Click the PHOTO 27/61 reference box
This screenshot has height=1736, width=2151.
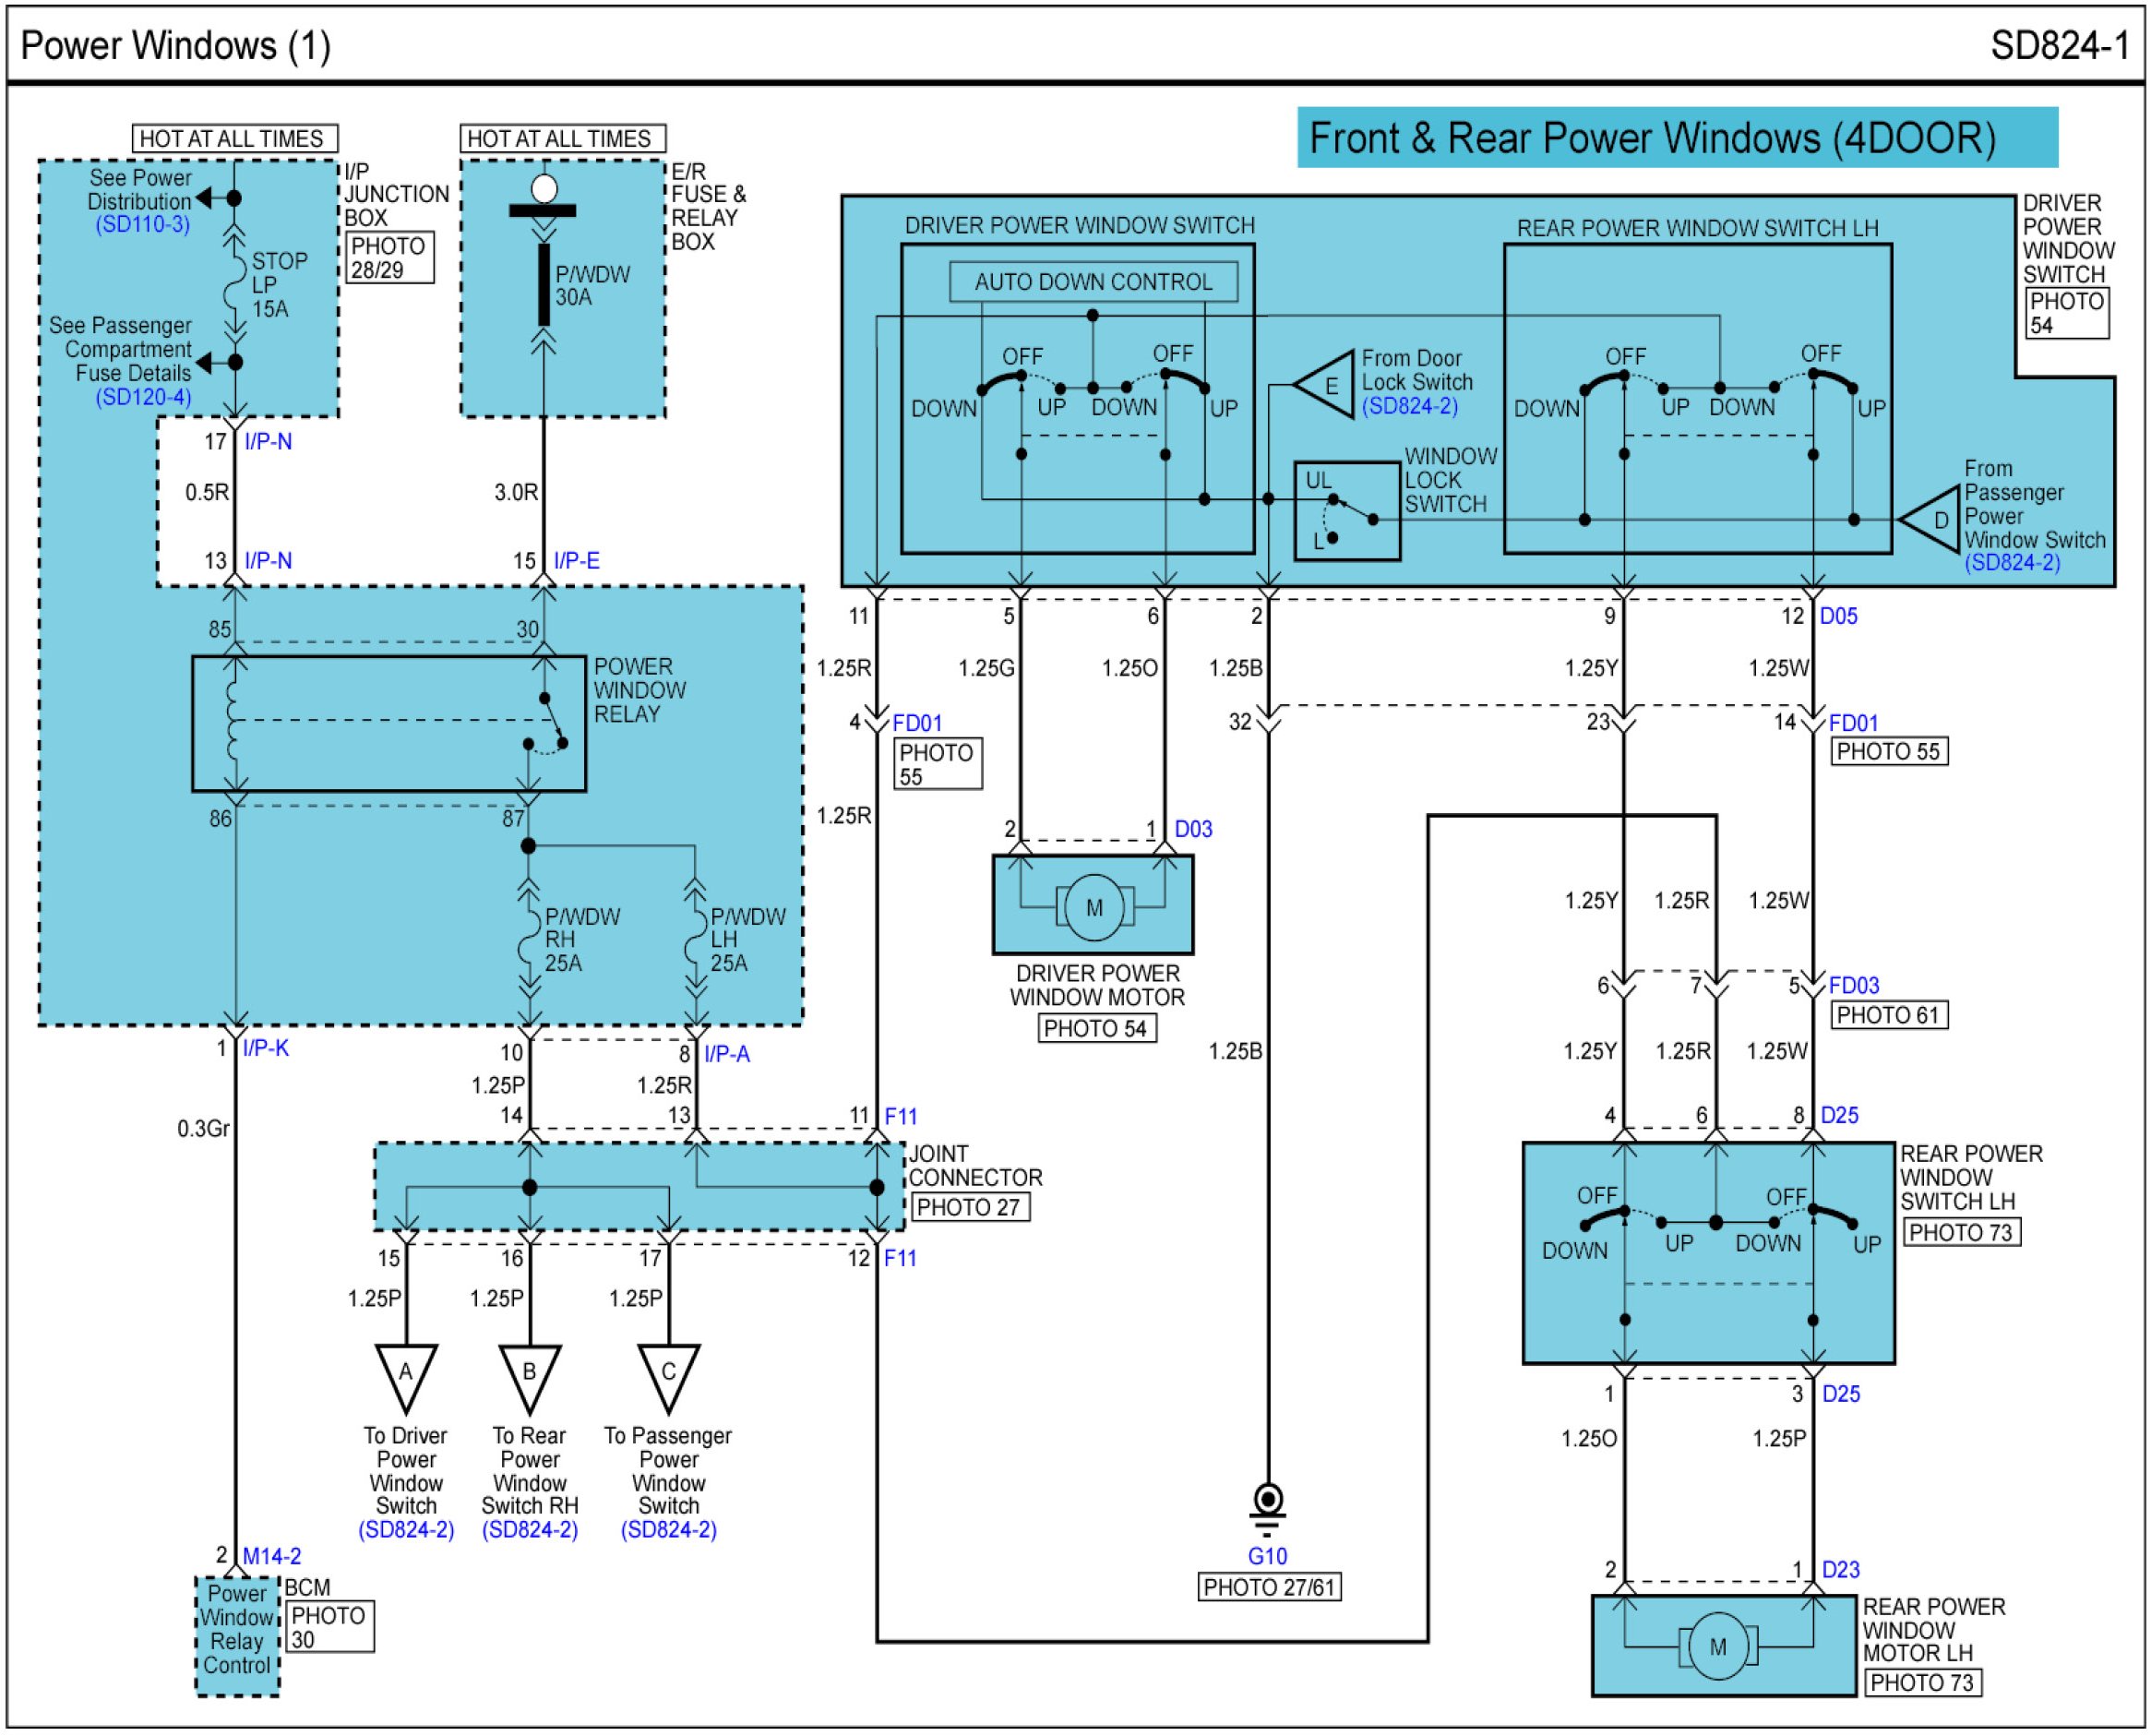click(x=1269, y=1587)
